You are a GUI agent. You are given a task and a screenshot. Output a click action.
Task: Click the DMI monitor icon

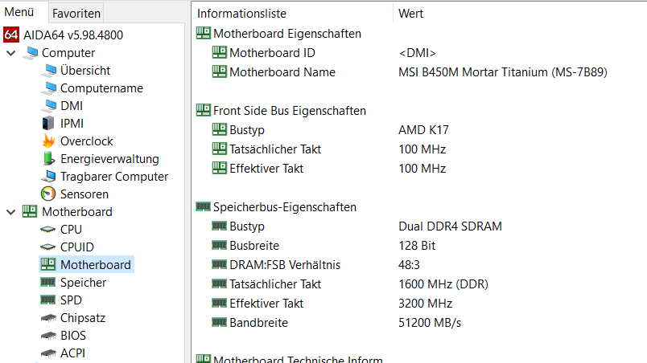coord(49,106)
